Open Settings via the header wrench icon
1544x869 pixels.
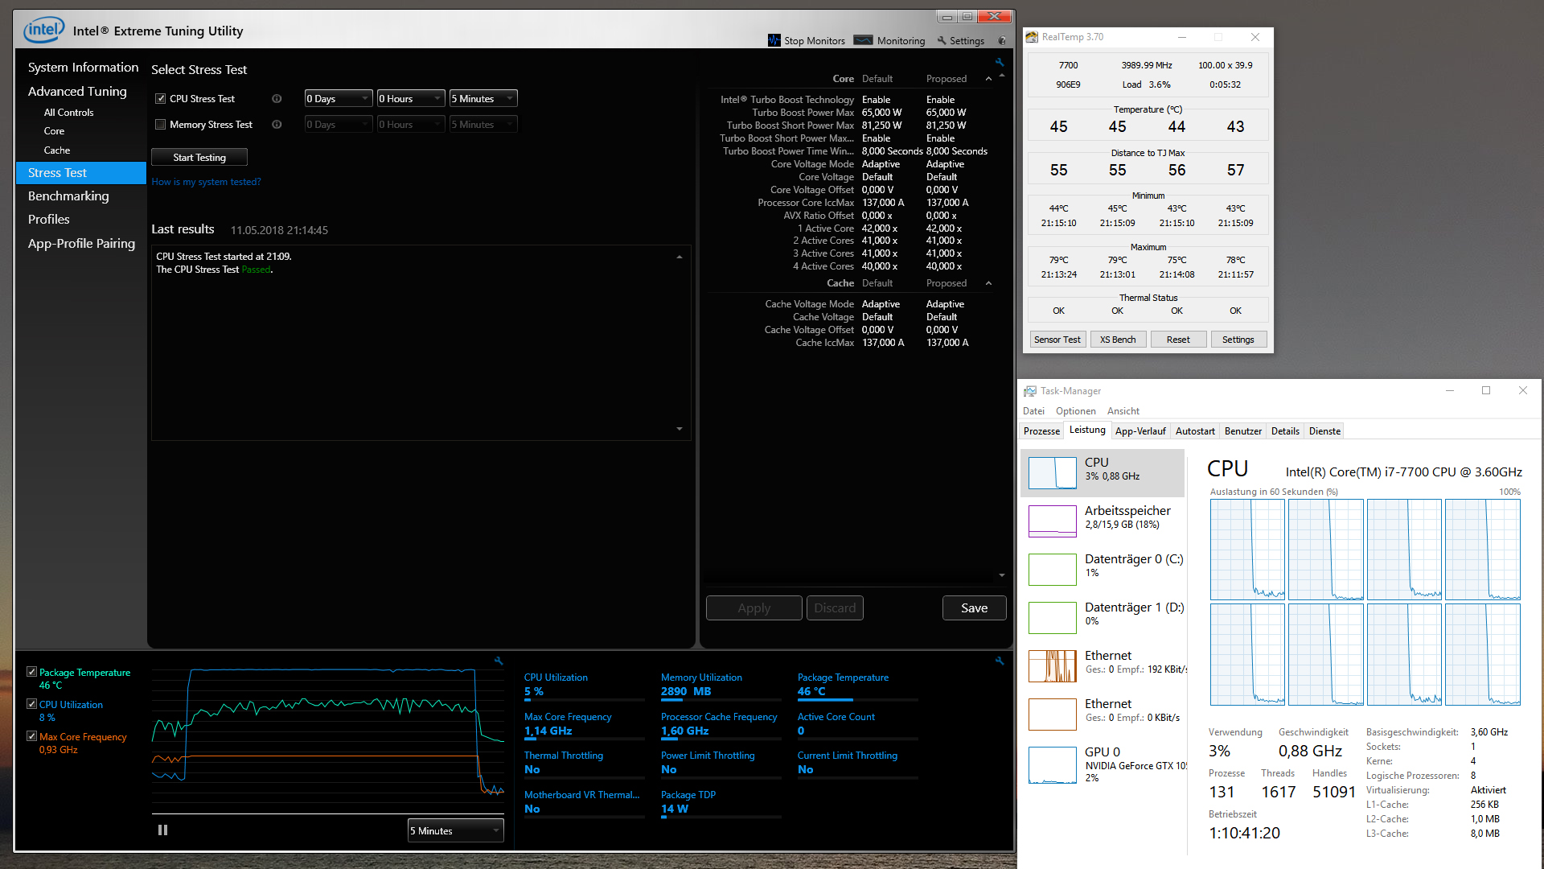(941, 40)
